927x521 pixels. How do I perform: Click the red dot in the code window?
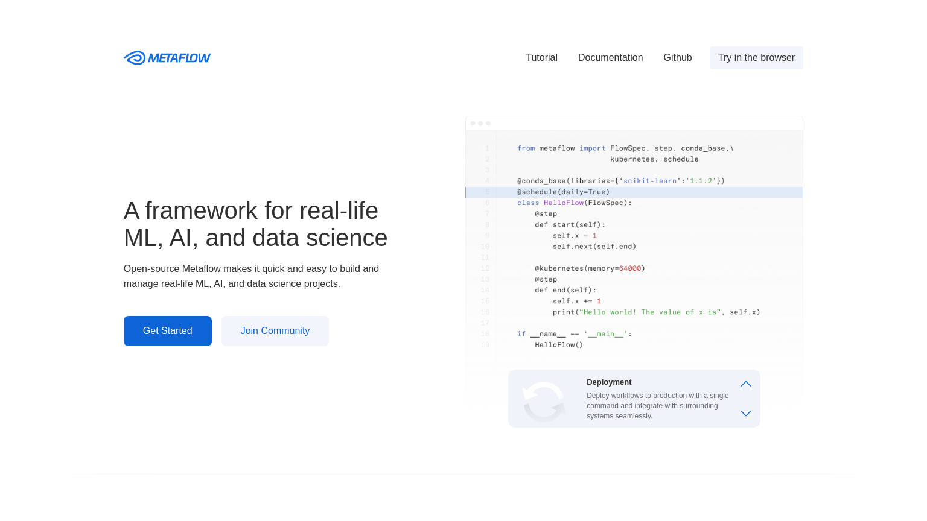[473, 122]
